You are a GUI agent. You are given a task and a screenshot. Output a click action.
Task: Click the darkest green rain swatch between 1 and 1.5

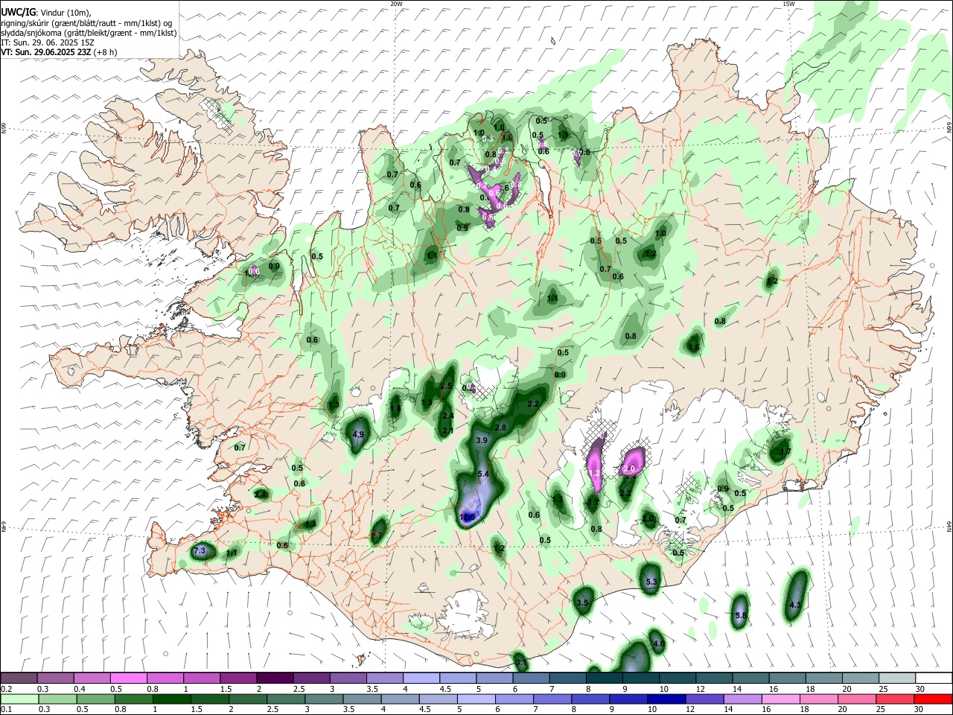tap(171, 699)
